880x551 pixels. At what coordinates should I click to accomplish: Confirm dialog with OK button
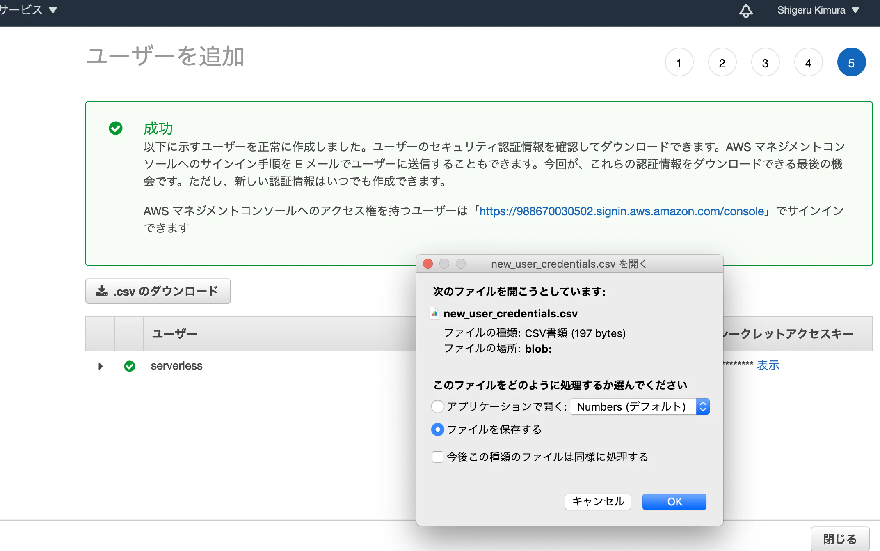[674, 501]
